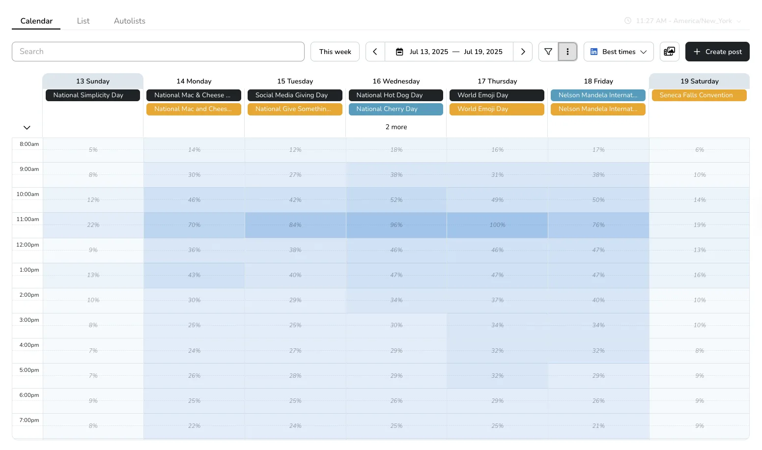Open the Autolists tab
The width and height of the screenshot is (762, 450).
(129, 21)
